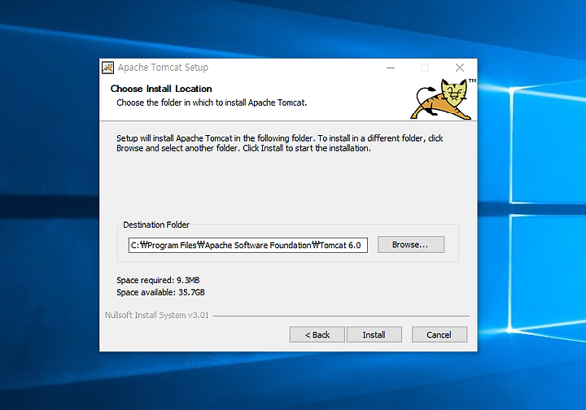This screenshot has width=586, height=410.
Task: Click the Tomcat cat logo in header
Action: pos(444,99)
